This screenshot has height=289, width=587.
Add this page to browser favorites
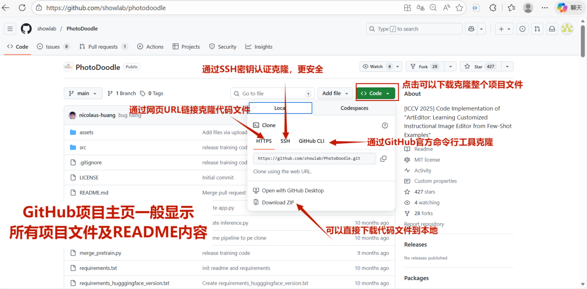[459, 8]
